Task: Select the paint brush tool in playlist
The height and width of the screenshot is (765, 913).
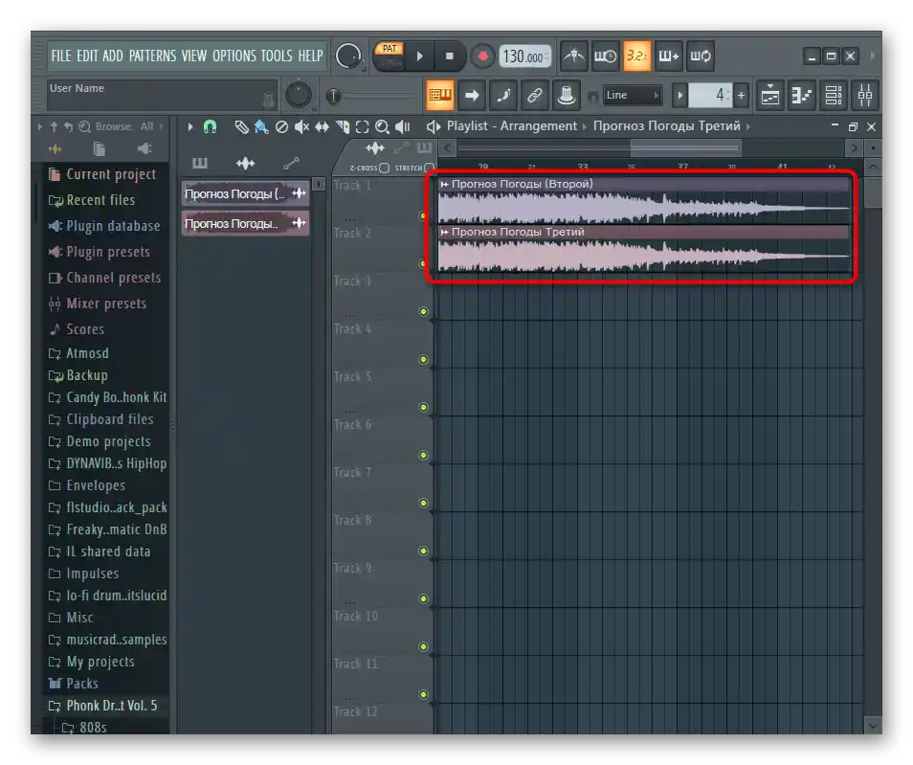Action: click(x=261, y=126)
